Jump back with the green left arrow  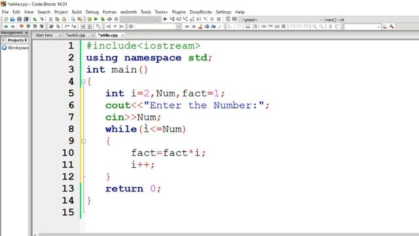click(6, 26)
